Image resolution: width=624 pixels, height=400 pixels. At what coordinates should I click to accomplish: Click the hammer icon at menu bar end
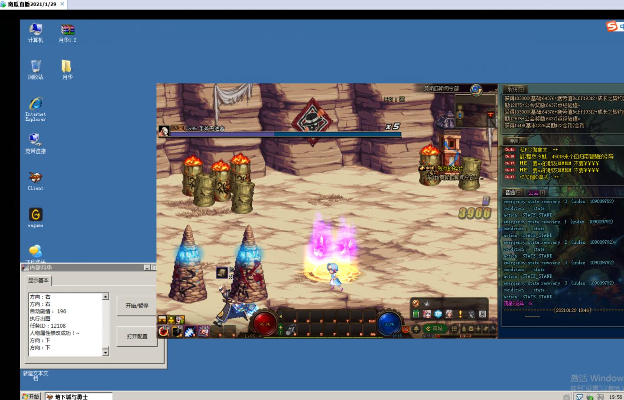pos(493,329)
